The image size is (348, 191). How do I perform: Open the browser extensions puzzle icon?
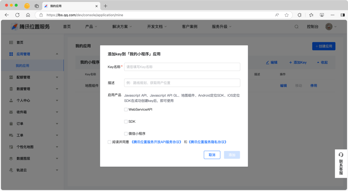tap(299, 15)
